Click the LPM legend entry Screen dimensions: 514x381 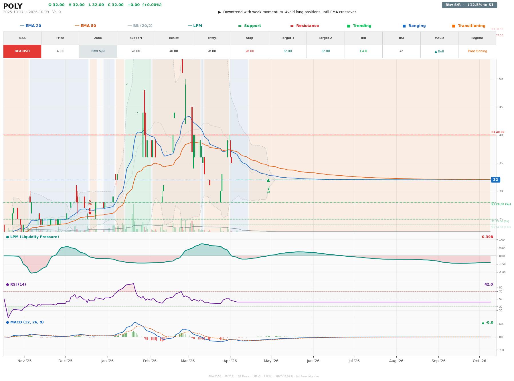point(195,26)
